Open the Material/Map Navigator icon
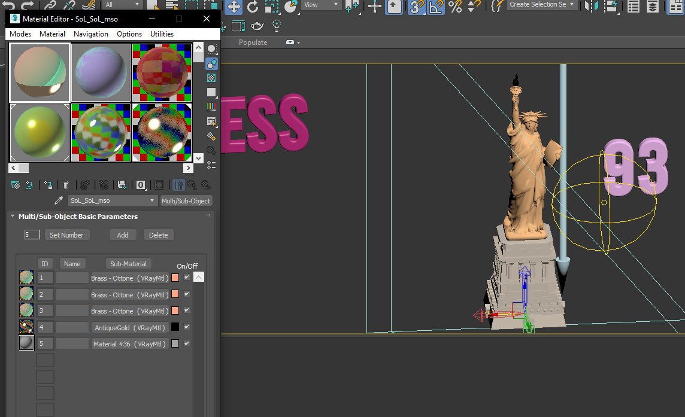This screenshot has width=685, height=417. (211, 165)
